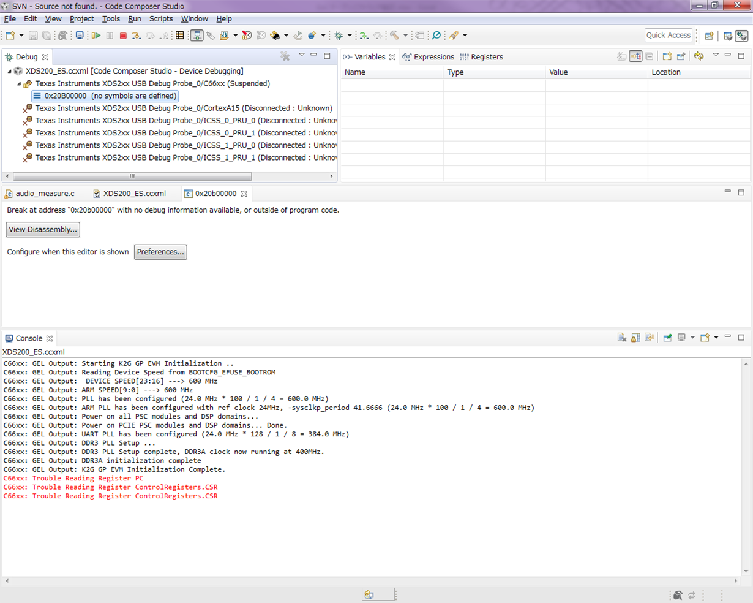Click the green Debug bug icon in toolbar
753x603 pixels.
point(339,36)
